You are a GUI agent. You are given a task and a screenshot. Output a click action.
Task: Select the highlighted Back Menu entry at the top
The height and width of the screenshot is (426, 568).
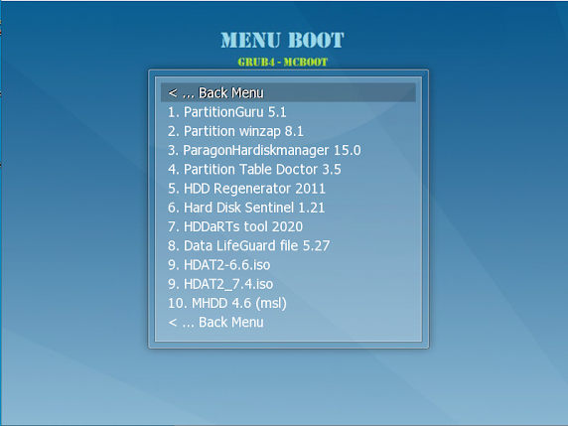(288, 92)
